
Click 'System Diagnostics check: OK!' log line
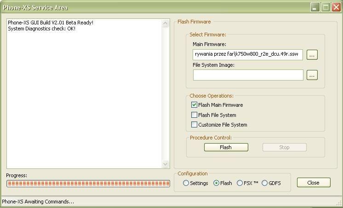pyautogui.click(x=41, y=29)
